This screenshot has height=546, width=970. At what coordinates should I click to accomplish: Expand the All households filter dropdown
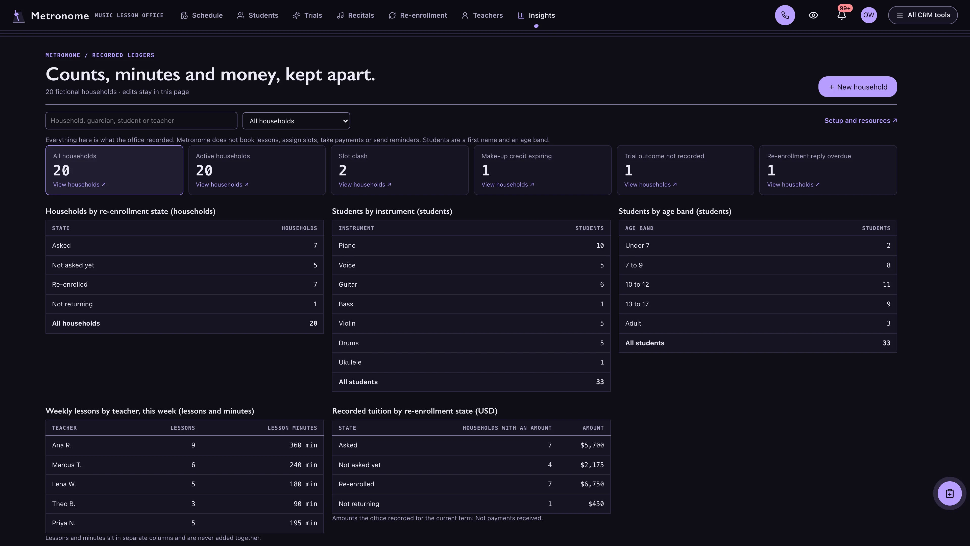pyautogui.click(x=296, y=121)
